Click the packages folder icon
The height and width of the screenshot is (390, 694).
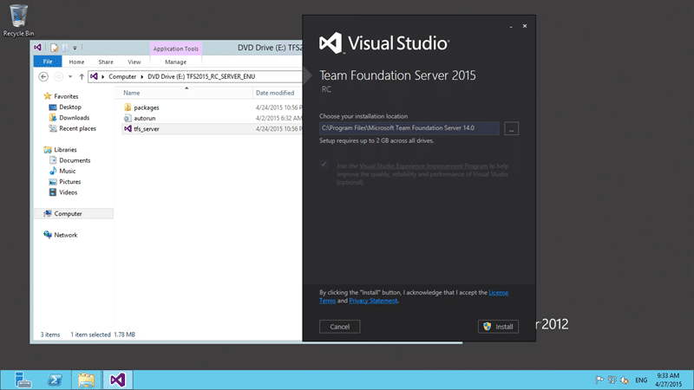128,107
